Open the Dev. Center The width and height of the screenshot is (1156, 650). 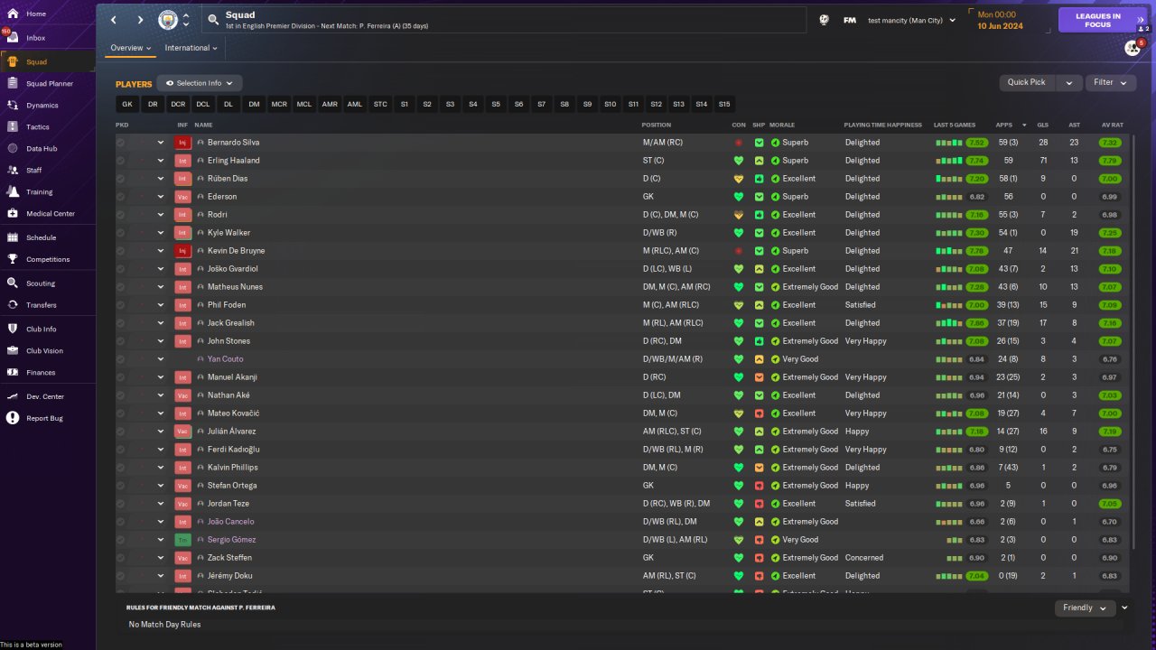(x=47, y=396)
